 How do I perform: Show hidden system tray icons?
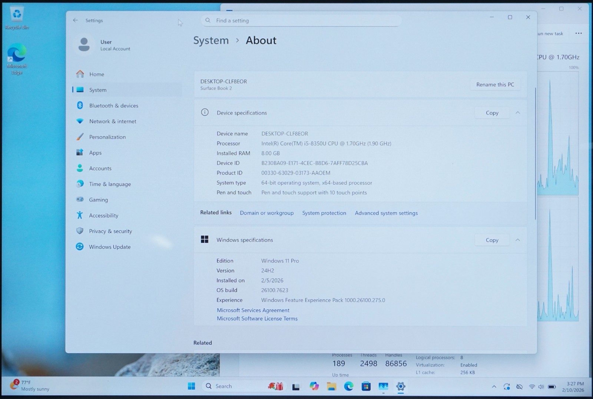pyautogui.click(x=494, y=386)
